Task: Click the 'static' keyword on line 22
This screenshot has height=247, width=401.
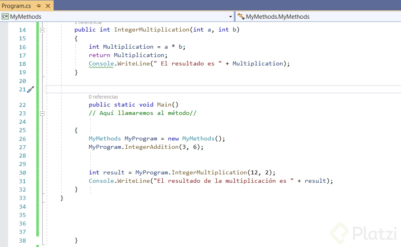Action: point(125,105)
